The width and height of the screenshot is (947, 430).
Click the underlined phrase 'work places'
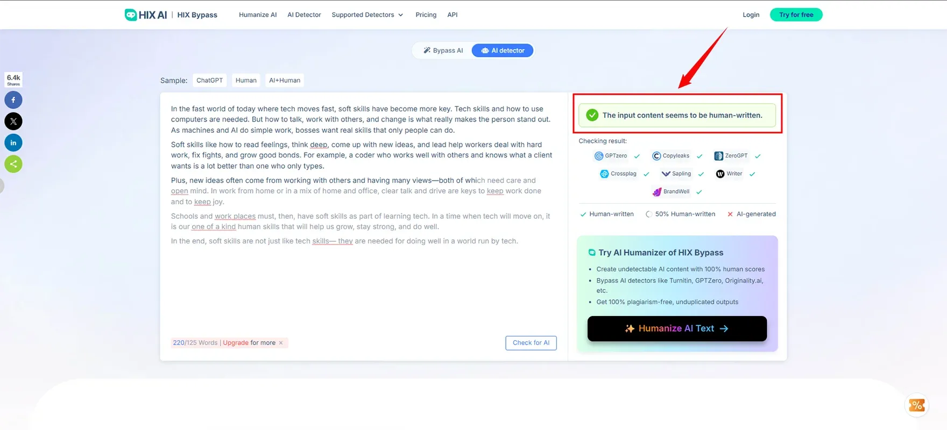click(235, 216)
